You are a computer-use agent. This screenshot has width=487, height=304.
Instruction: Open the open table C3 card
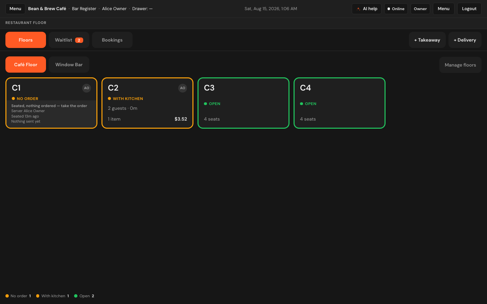(243, 103)
